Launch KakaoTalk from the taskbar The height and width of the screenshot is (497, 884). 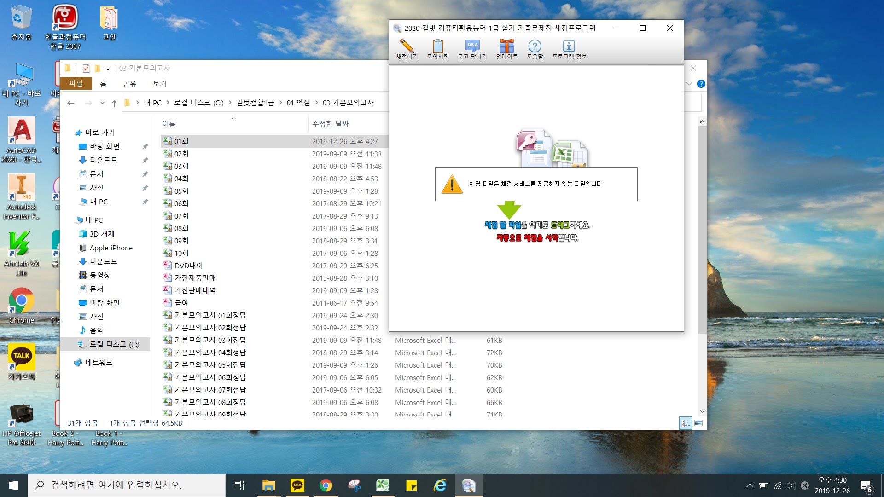point(297,485)
